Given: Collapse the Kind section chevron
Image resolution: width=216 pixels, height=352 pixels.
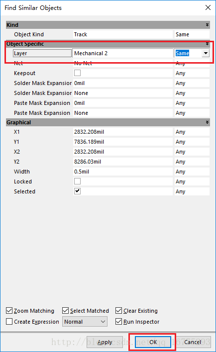Looking at the screenshot, I should click(x=207, y=25).
